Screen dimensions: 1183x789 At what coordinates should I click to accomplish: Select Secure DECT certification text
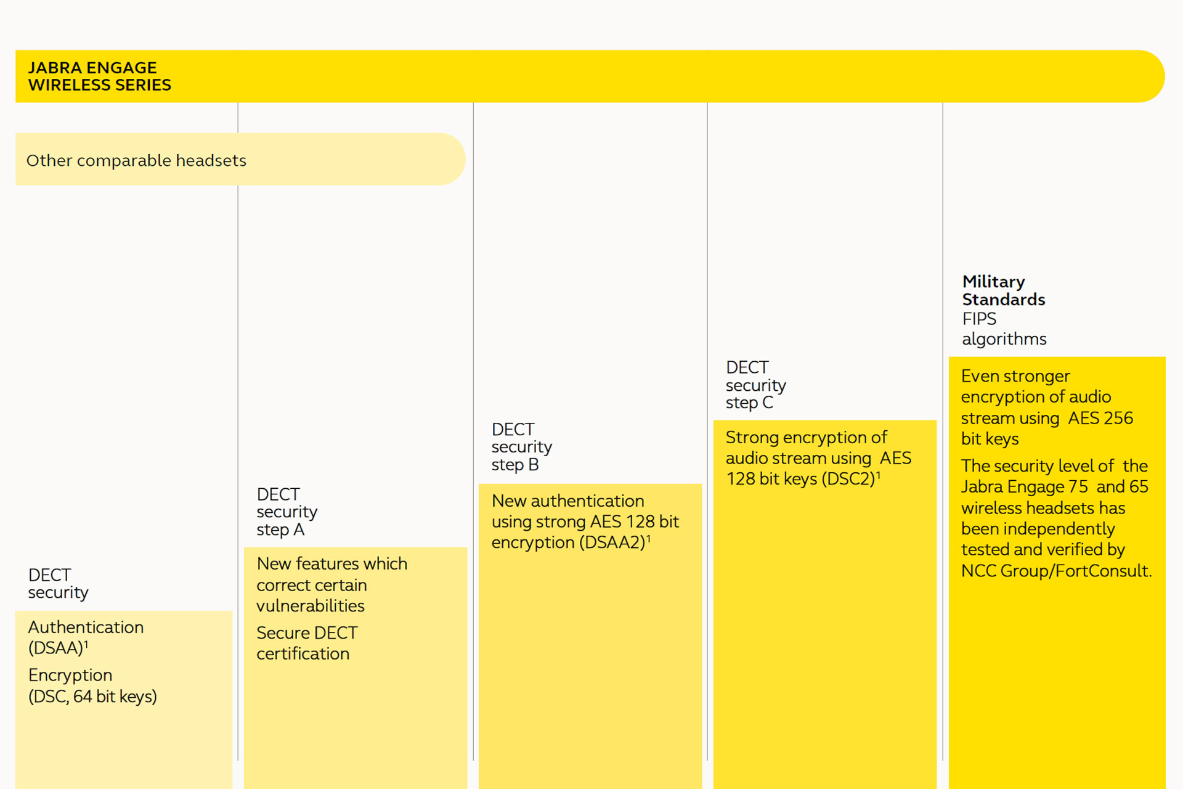click(306, 643)
